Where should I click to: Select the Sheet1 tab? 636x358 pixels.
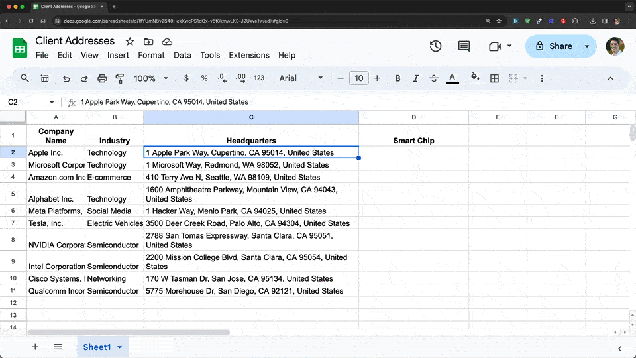[97, 347]
